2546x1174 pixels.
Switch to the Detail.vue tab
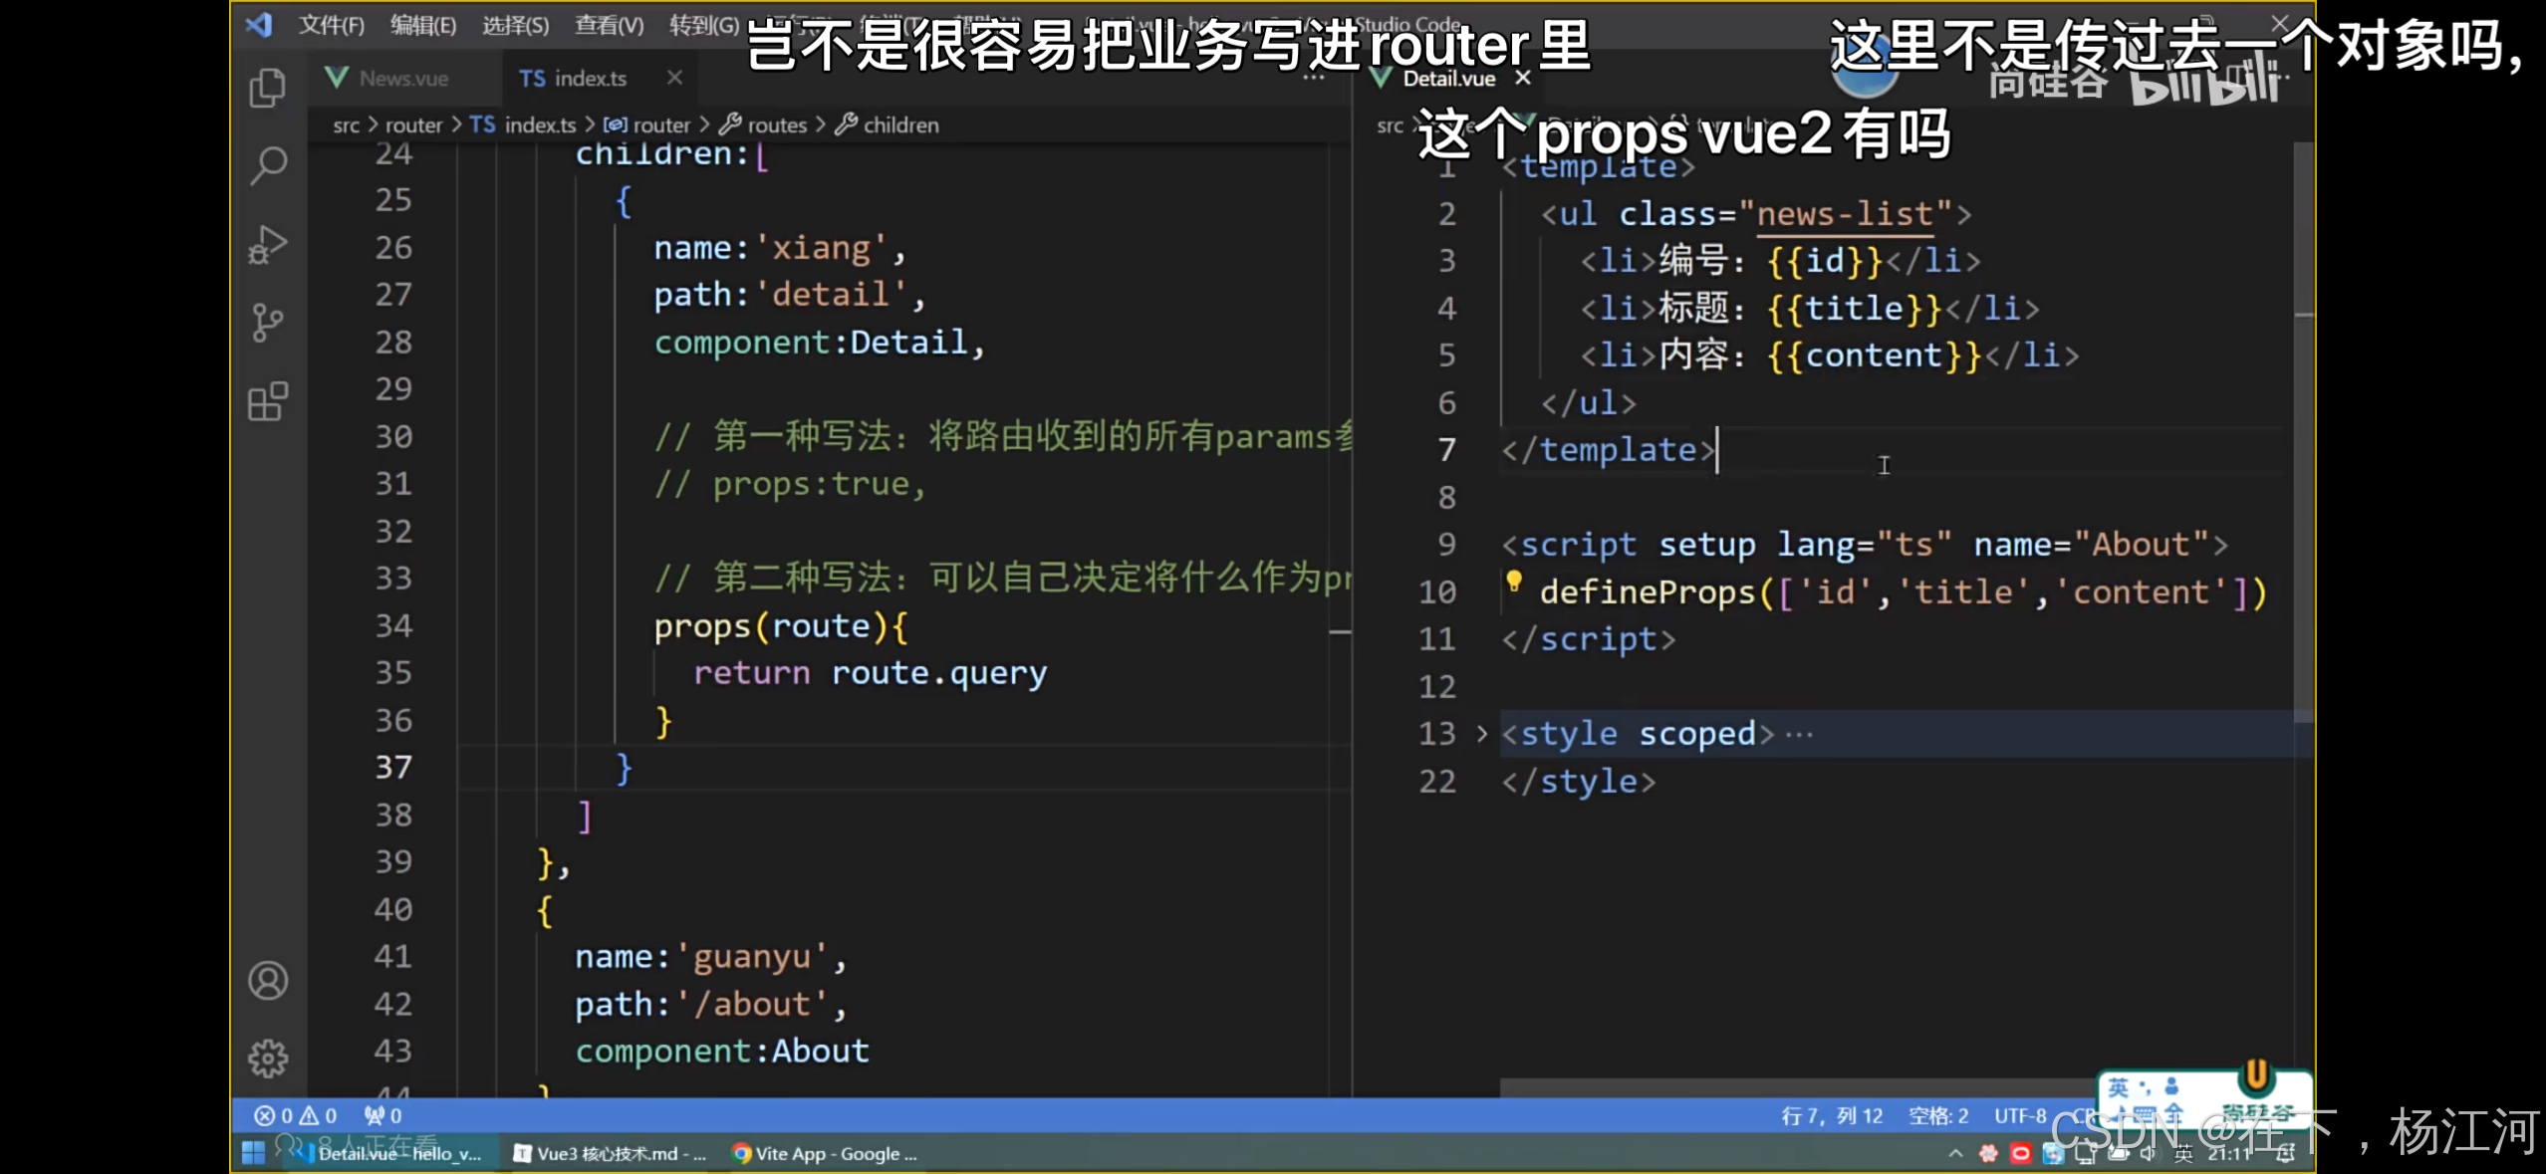1449,78
